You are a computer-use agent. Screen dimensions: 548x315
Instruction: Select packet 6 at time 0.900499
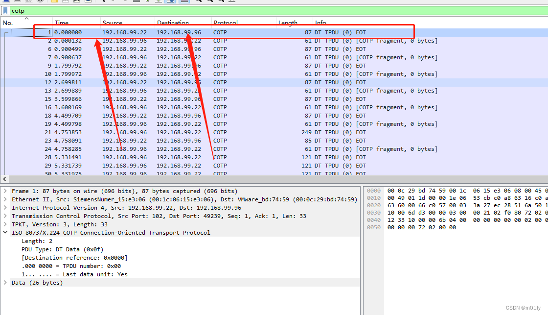tap(274, 49)
